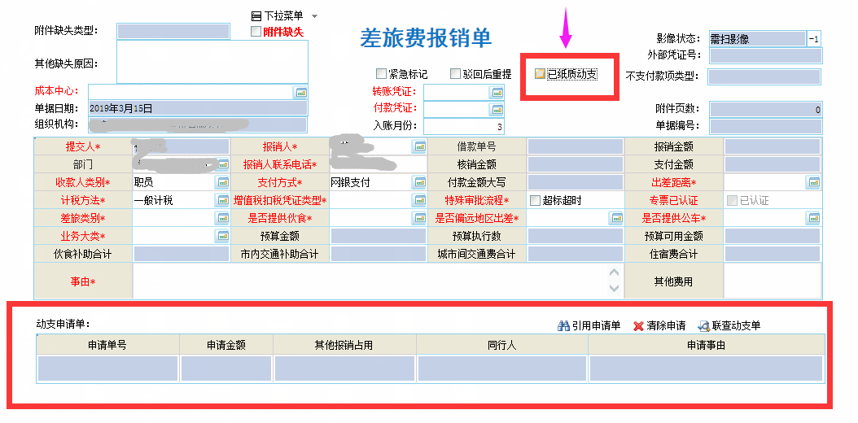Image resolution: width=858 pixels, height=423 pixels.
Task: Click the 事由 text area
Action: coord(370,281)
